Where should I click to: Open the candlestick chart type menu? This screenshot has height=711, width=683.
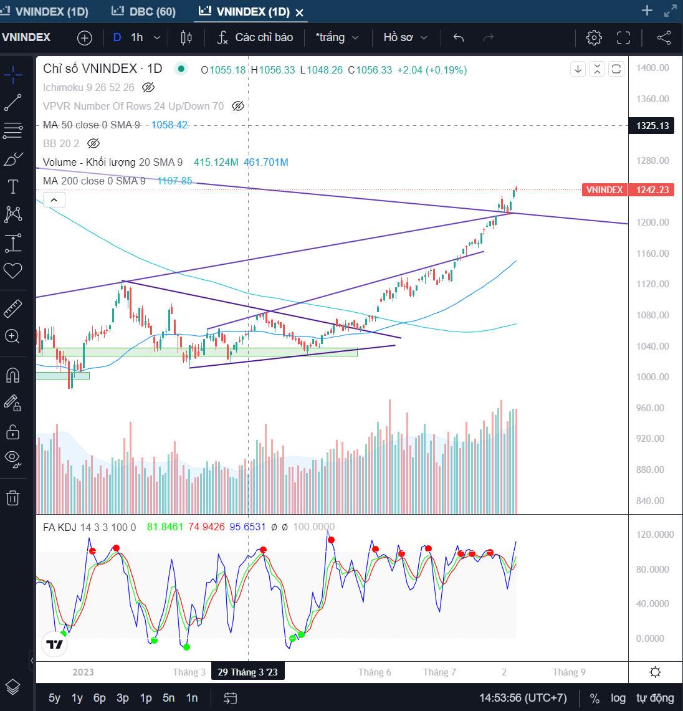click(186, 37)
